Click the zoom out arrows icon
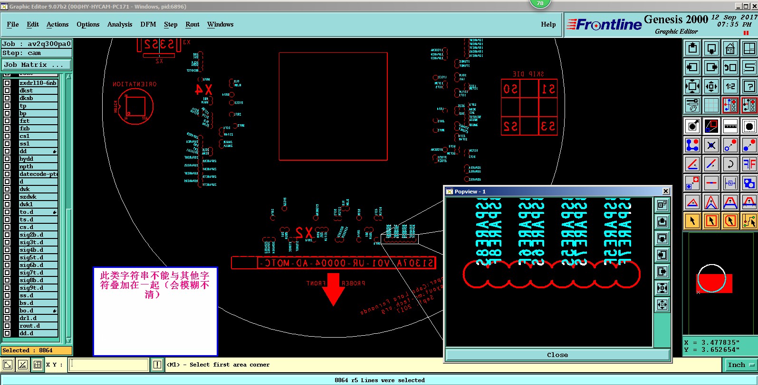 [711, 86]
